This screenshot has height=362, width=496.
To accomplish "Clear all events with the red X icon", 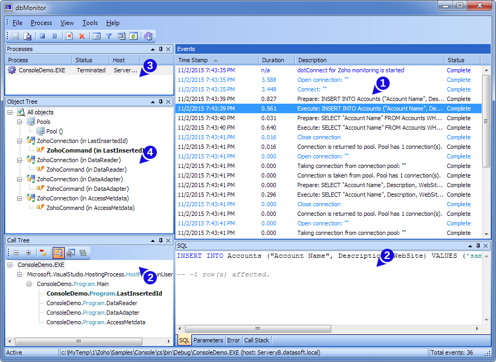I will pyautogui.click(x=82, y=36).
